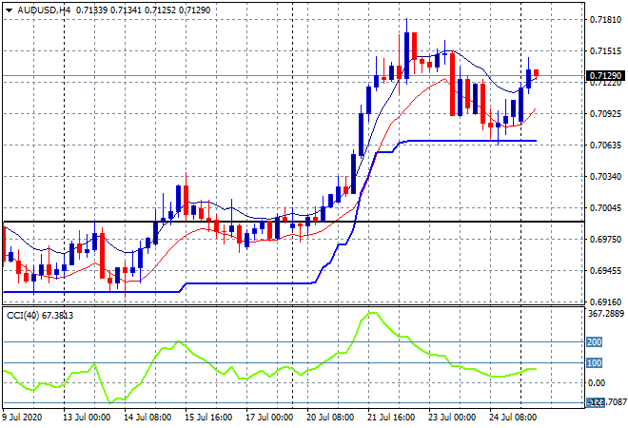Screen dimensions: 628x428
Task: Select the thick black horizontal price line
Action: click(293, 222)
